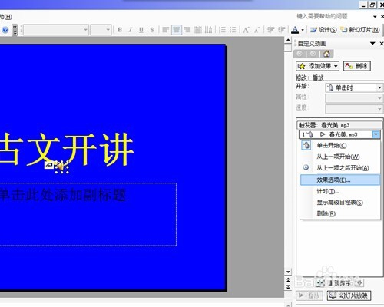
Task: Open the 帮助(H) menu
Action: click(6, 17)
